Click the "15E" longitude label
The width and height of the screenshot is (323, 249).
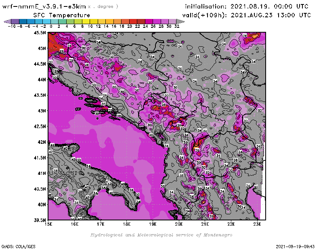tap(48, 224)
